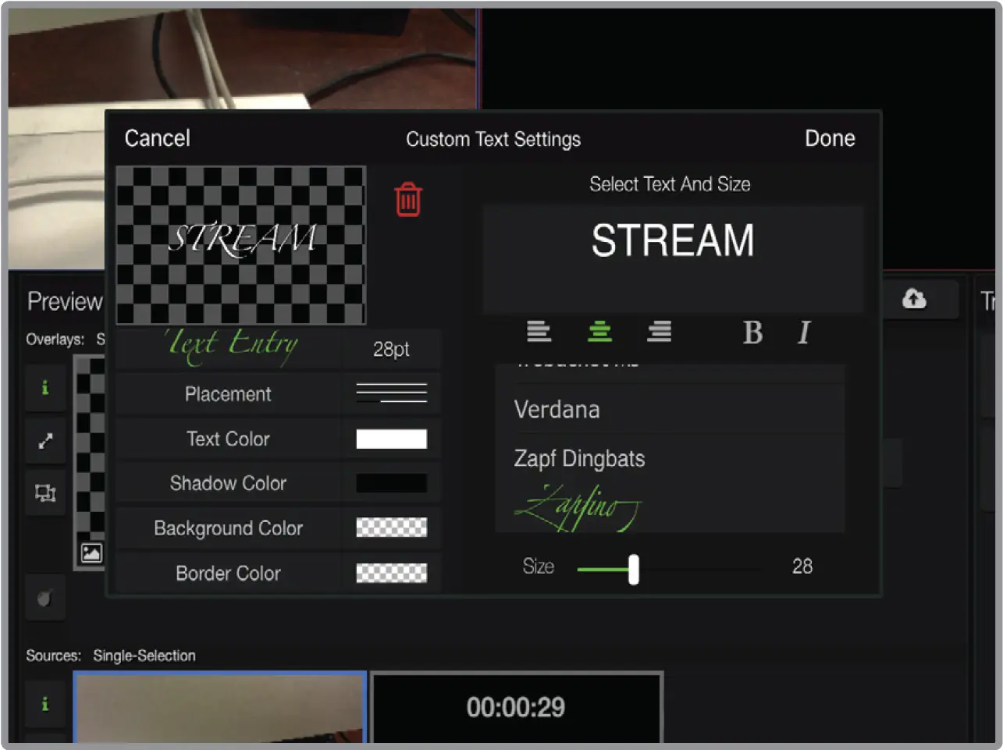Toggle italic formatting

[x=803, y=333]
